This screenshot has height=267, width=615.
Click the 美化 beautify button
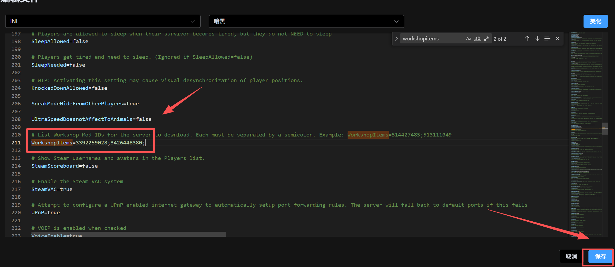tap(595, 21)
